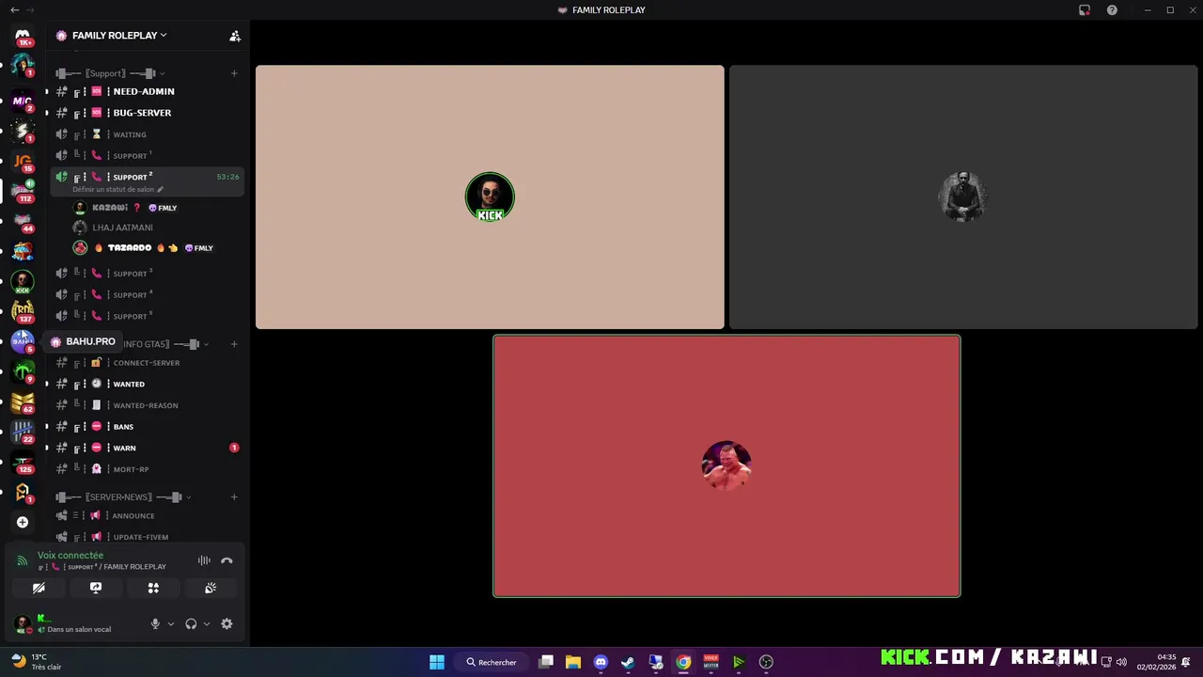Select the red speaking video tile
Image resolution: width=1203 pixels, height=677 pixels.
[x=726, y=466]
